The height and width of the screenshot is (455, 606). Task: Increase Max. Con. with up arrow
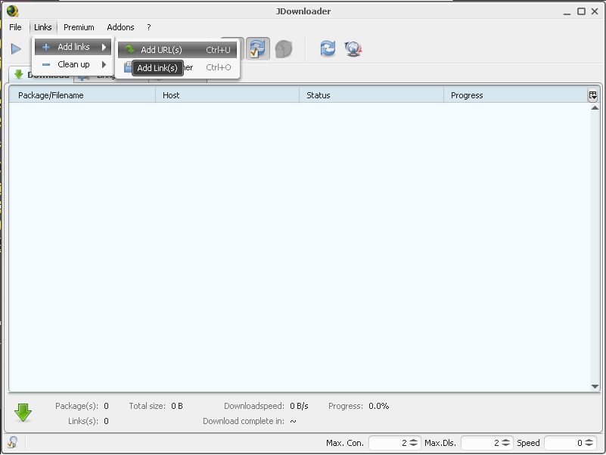[414, 441]
